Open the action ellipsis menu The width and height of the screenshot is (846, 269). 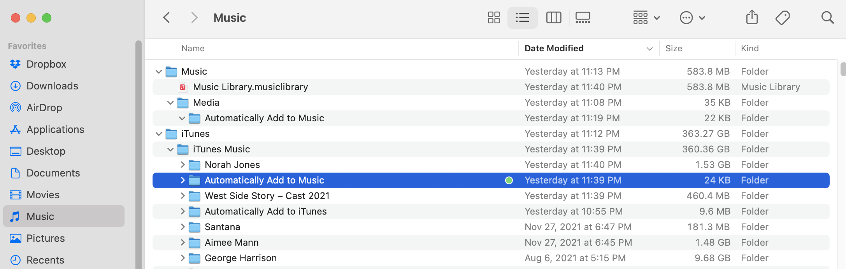coord(692,17)
